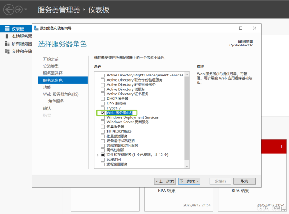This screenshot has height=214, width=289.
Task: Select 所有服务器 in the sidebar
Action: tap(22, 44)
